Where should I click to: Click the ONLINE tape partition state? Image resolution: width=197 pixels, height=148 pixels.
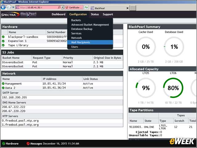click(x=149, y=127)
